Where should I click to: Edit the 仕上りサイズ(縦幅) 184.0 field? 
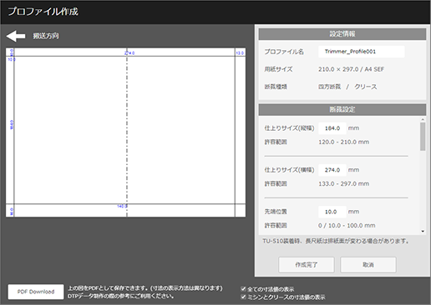pos(332,128)
